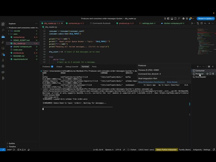Open Source Control view with changes badge

(3, 36)
